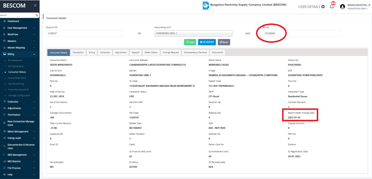Select the Deposit tab
The height and width of the screenshot is (179, 372).
[135, 52]
